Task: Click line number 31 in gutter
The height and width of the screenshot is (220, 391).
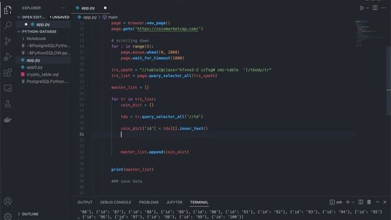Action: point(81,134)
